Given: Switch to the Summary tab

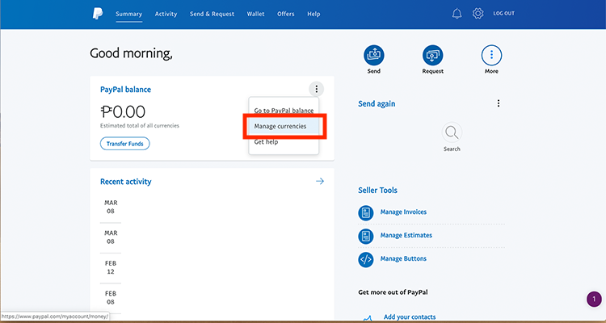Looking at the screenshot, I should (x=128, y=14).
